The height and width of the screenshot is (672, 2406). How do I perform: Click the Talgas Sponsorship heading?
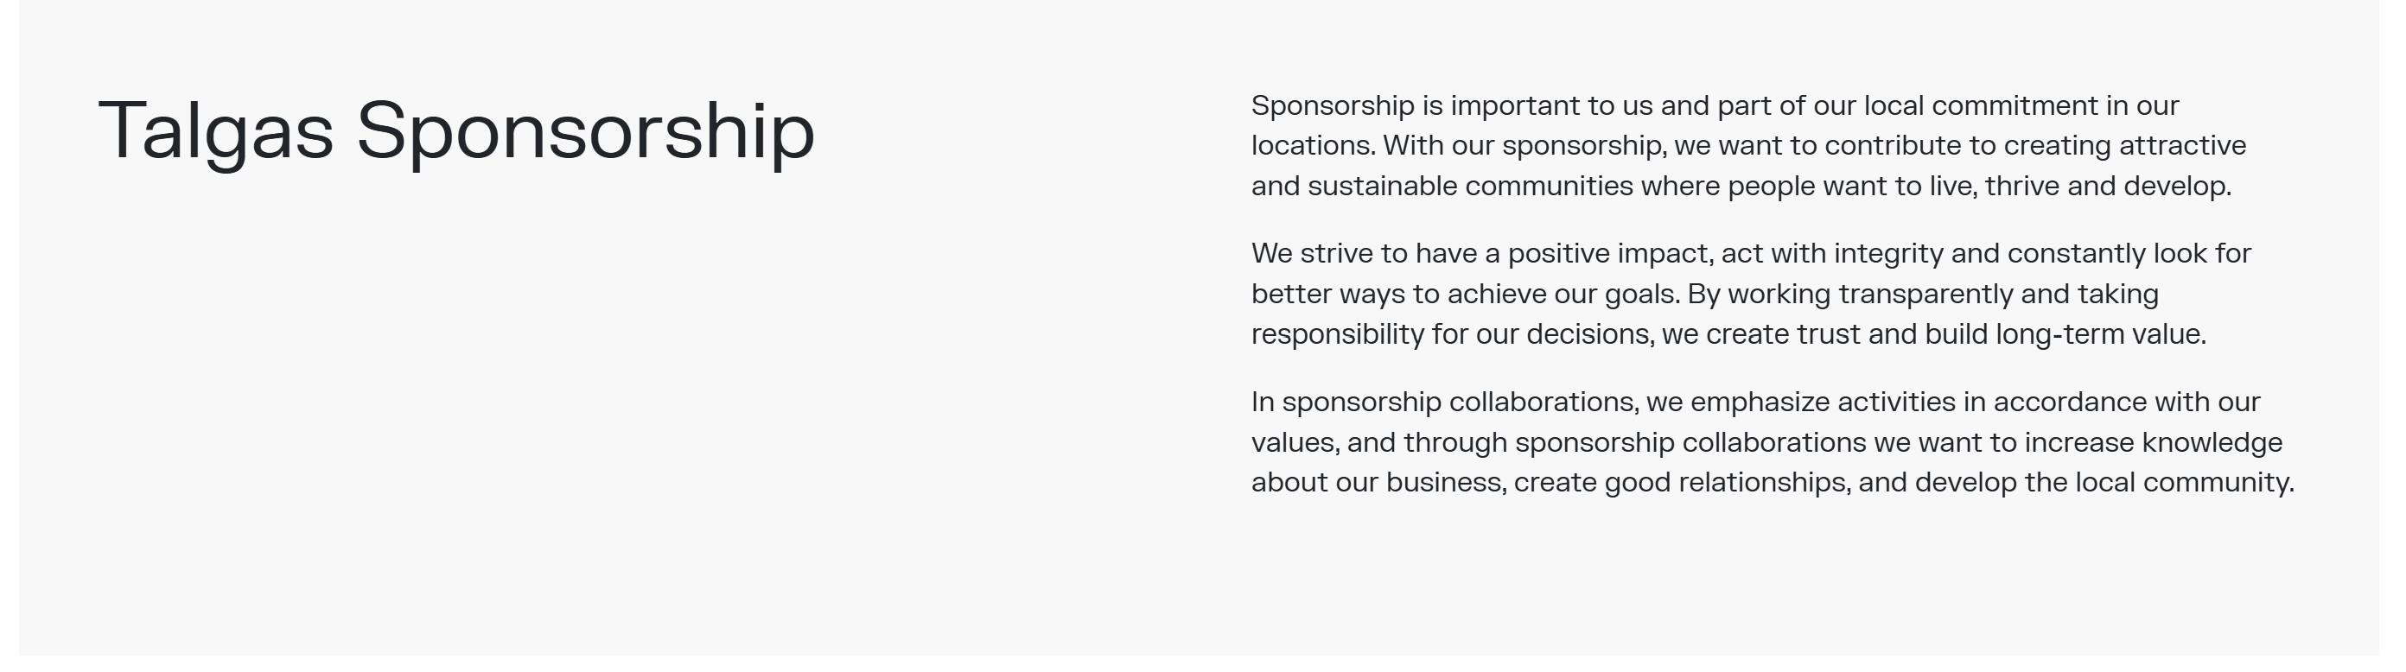pyautogui.click(x=456, y=132)
